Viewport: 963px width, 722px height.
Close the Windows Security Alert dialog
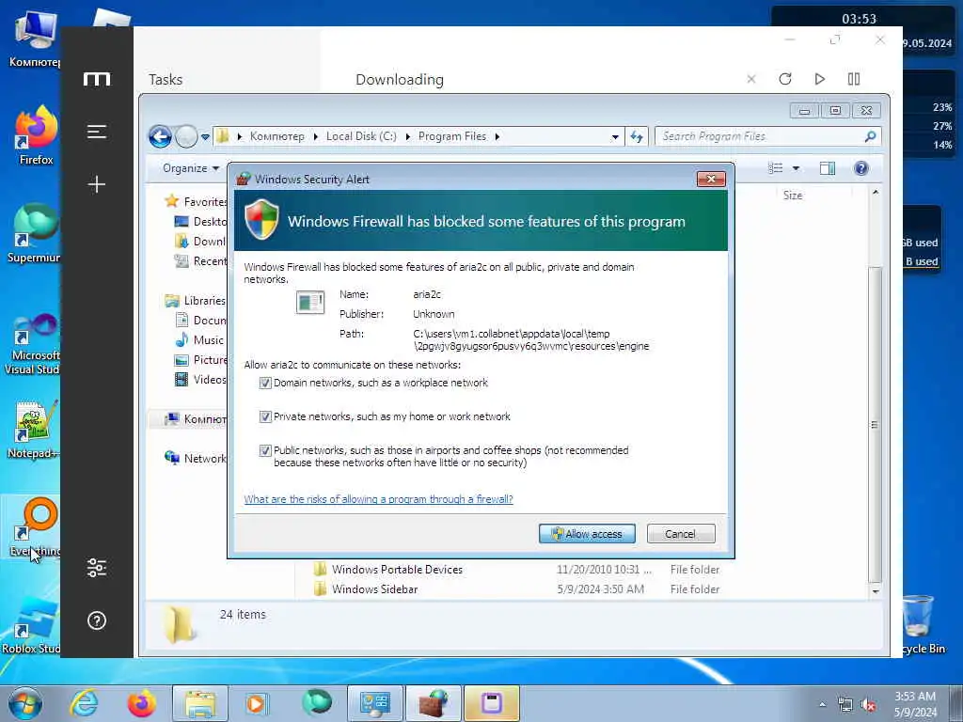711,179
